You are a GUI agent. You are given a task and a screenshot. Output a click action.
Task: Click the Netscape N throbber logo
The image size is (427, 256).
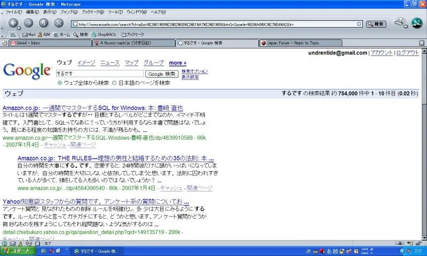[416, 23]
